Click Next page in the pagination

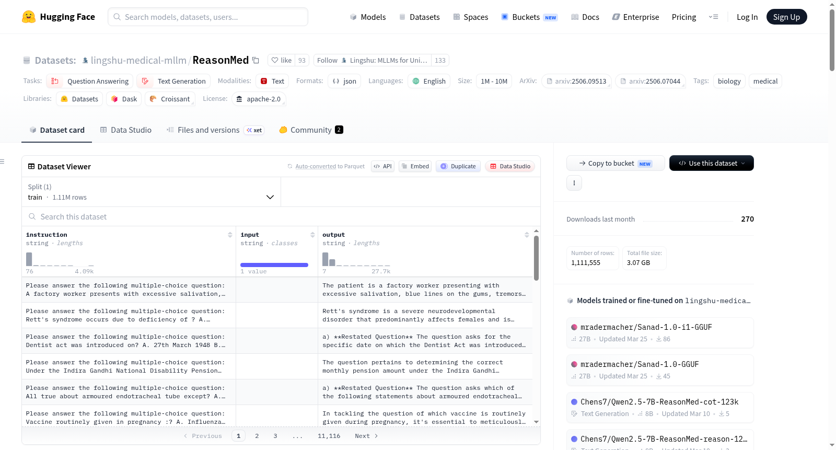[x=366, y=436]
